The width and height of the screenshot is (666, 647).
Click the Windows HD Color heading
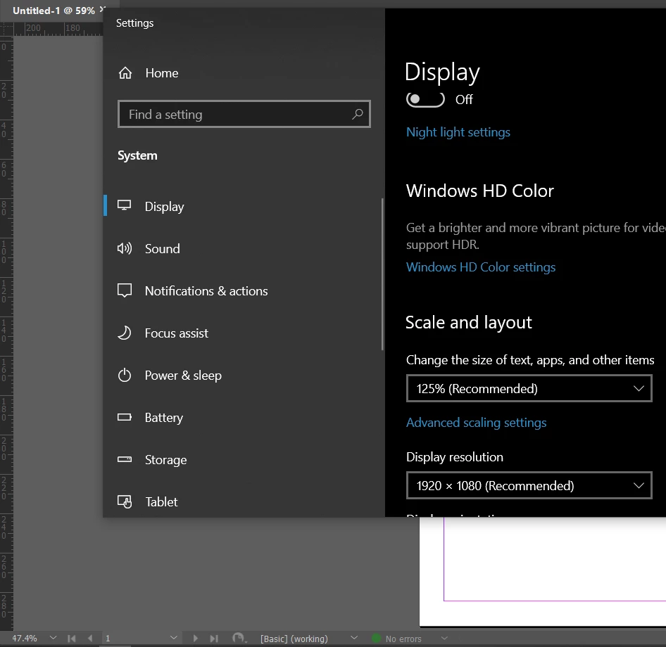point(480,191)
